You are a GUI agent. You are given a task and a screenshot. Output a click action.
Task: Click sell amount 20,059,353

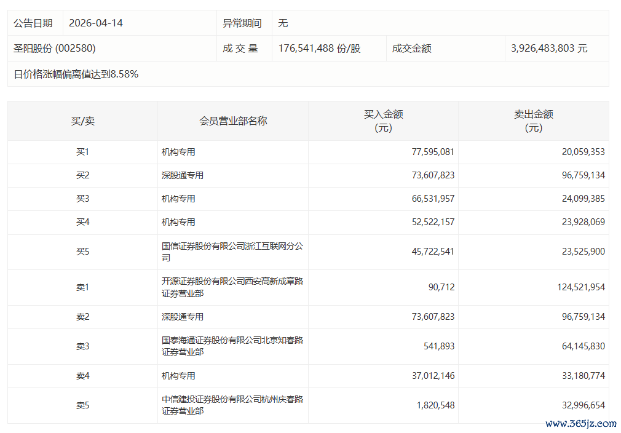pyautogui.click(x=583, y=152)
